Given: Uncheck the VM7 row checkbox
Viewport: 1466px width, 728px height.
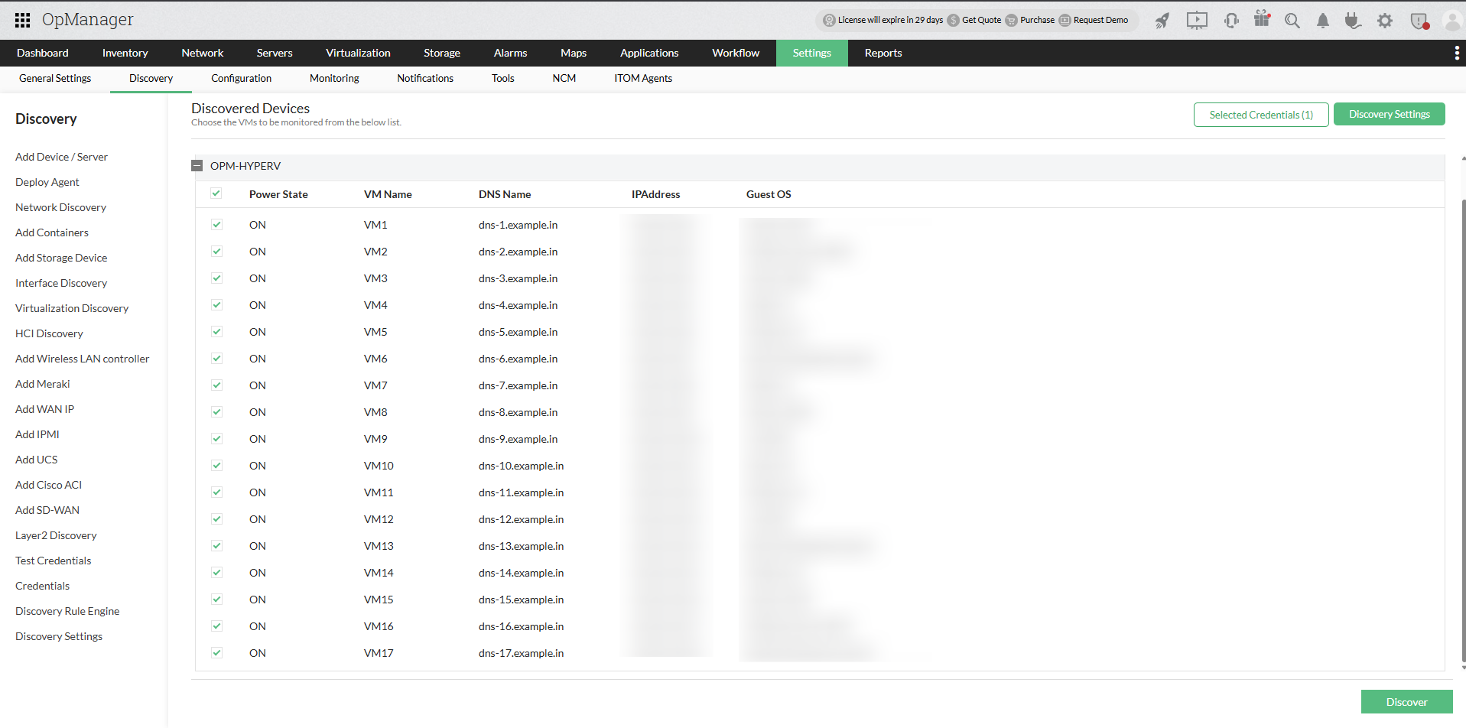Looking at the screenshot, I should (x=216, y=385).
